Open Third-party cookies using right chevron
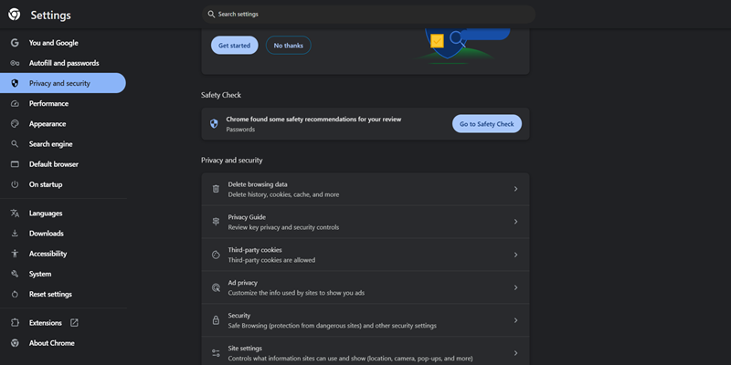Screen dimensions: 731x365 click(515, 255)
